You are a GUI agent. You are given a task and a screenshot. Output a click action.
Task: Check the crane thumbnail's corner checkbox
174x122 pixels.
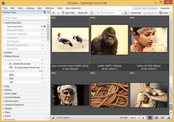pos(88,61)
